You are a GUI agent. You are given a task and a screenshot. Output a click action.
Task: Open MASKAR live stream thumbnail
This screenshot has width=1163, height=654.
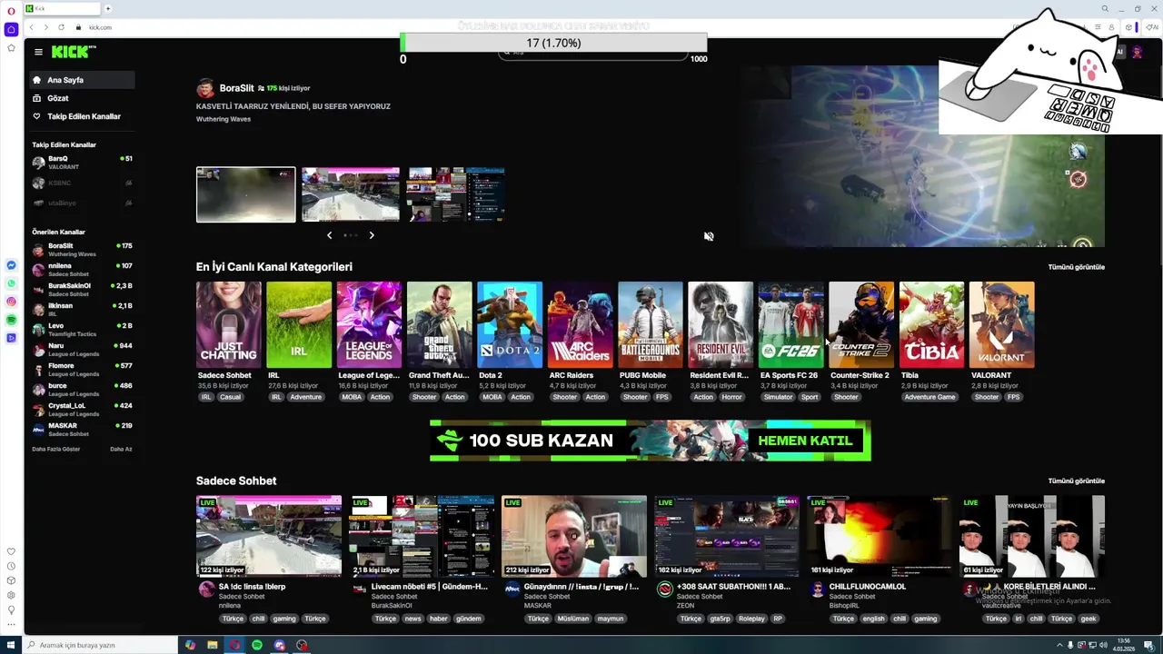pyautogui.click(x=574, y=536)
